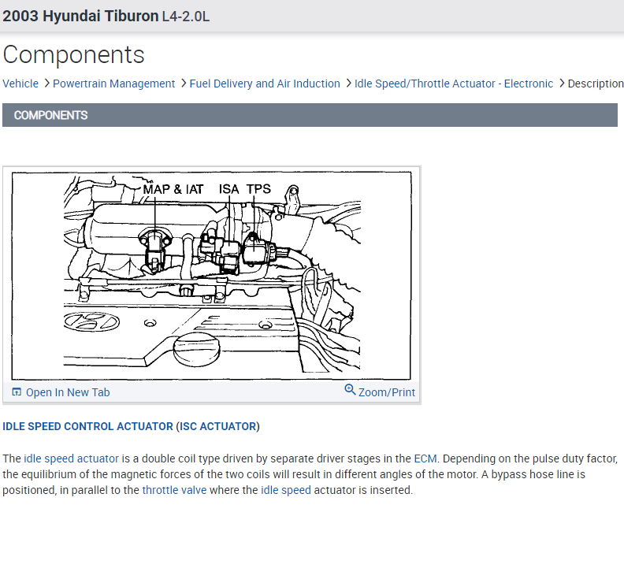Click the chevron icon after Powertrain Management

(x=183, y=84)
